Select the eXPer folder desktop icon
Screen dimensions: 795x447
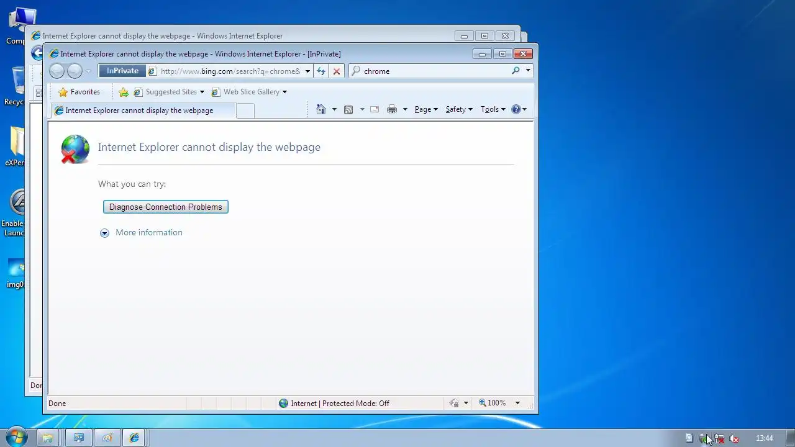(14, 147)
